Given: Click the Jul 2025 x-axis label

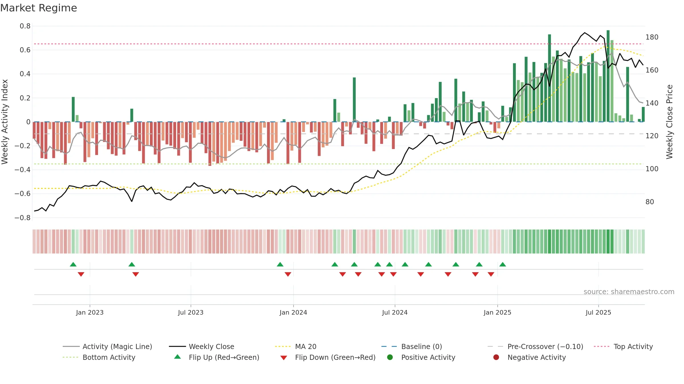Looking at the screenshot, I should click(x=598, y=312).
